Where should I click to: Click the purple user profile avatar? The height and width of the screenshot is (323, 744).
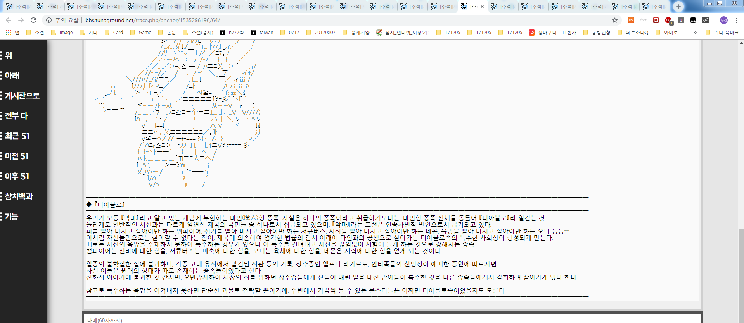tap(723, 20)
